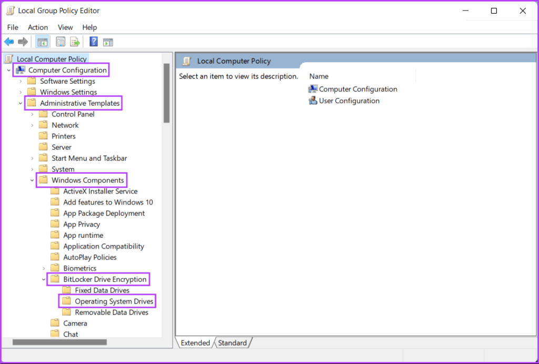Switch to the Standard tab
This screenshot has height=364, width=539.
click(x=232, y=343)
